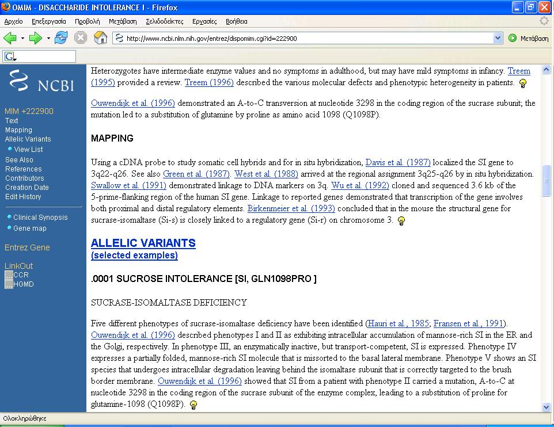Jump to Mapping section in sidebar
This screenshot has height=427, width=554.
(18, 130)
